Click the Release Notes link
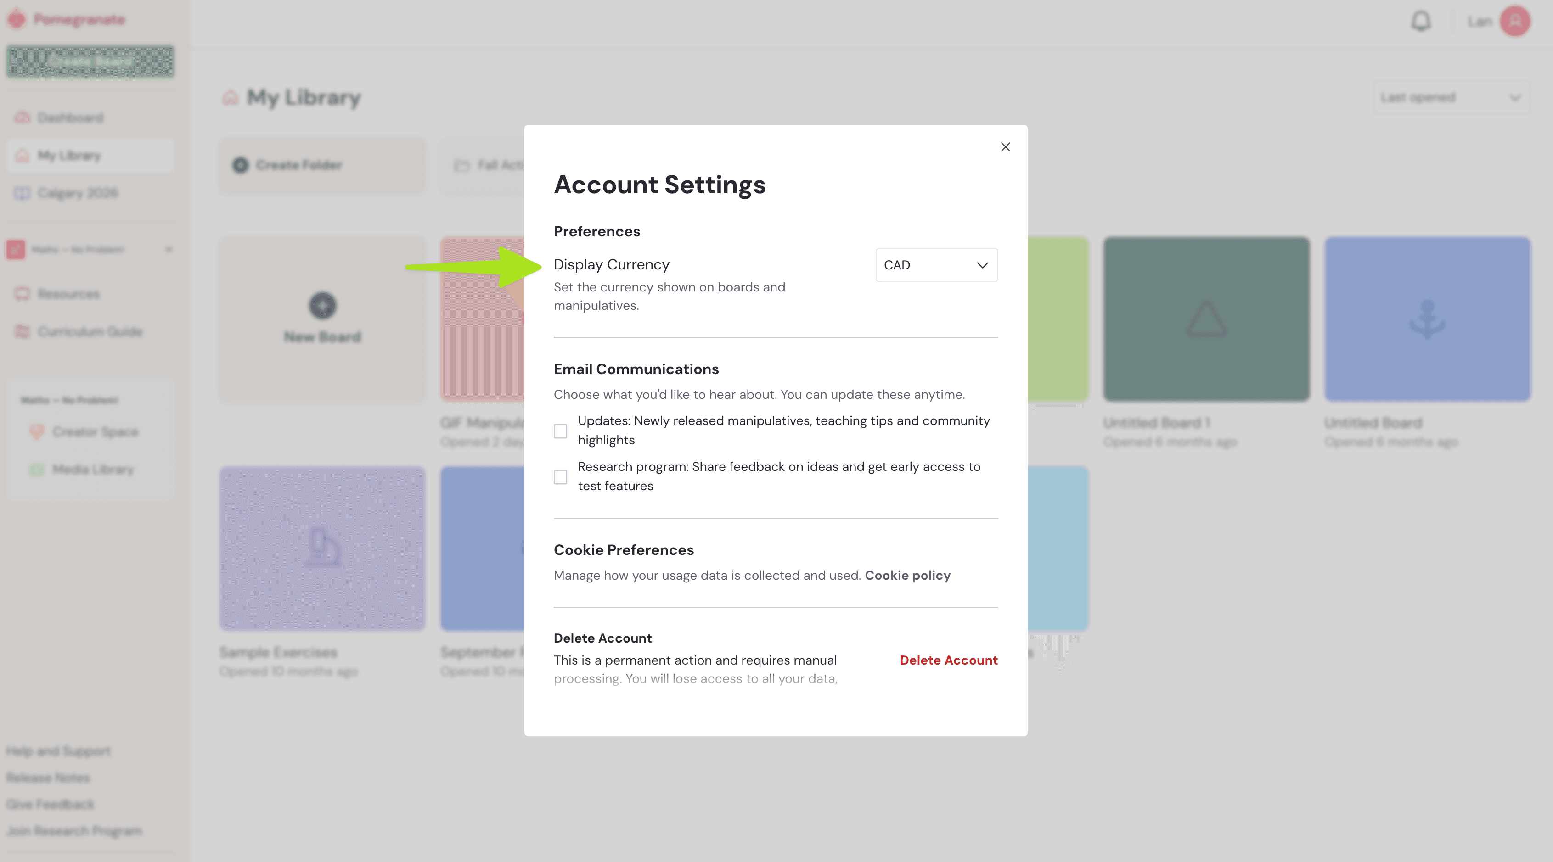The height and width of the screenshot is (862, 1553). [48, 778]
